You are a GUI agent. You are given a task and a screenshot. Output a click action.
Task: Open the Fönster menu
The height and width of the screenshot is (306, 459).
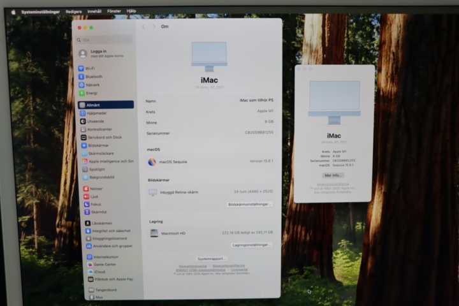[x=114, y=11]
